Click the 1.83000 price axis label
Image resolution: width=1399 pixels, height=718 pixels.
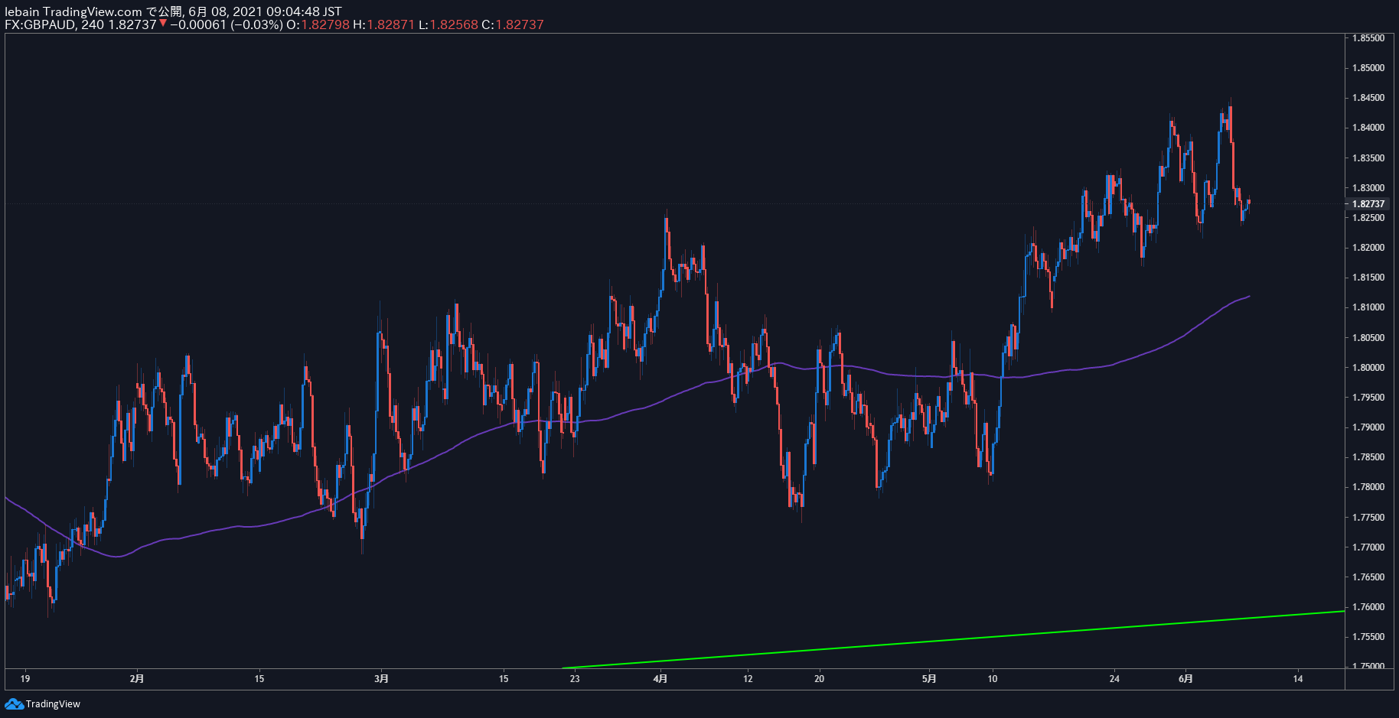coord(1368,188)
